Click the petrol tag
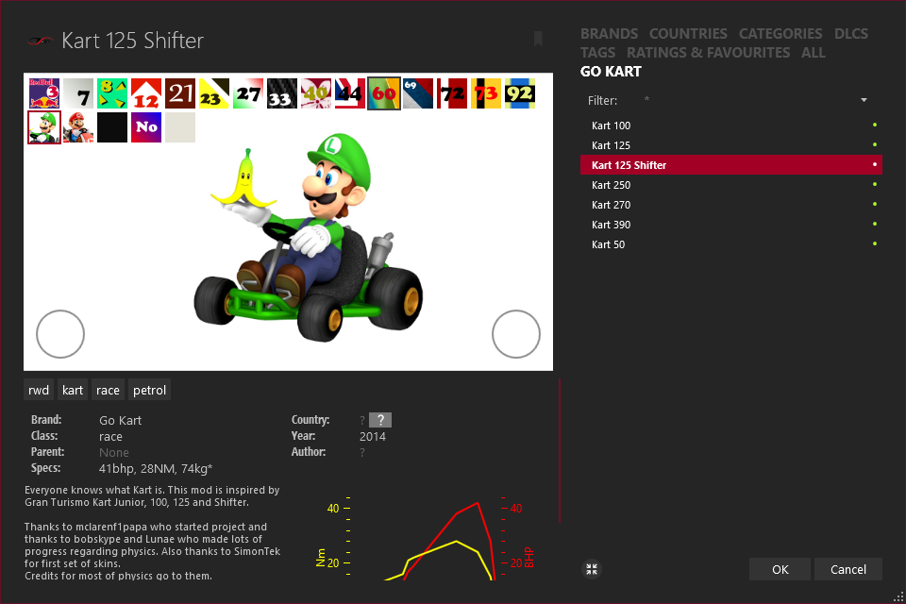Image resolution: width=906 pixels, height=604 pixels. (149, 390)
